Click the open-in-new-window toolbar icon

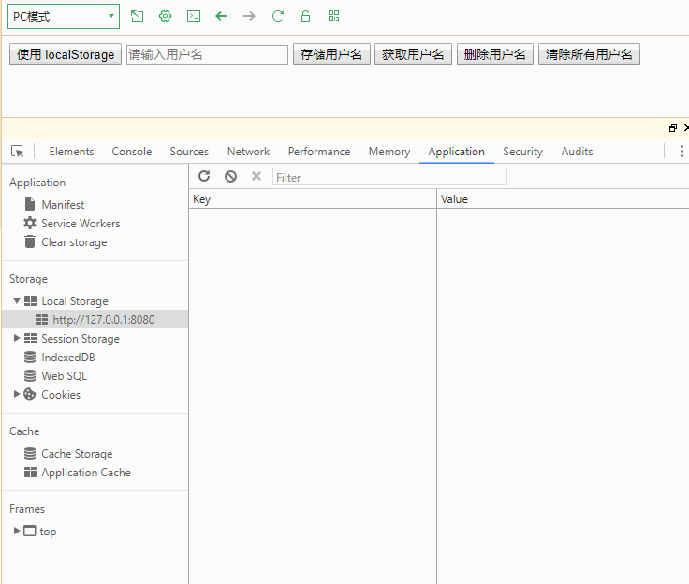137,16
